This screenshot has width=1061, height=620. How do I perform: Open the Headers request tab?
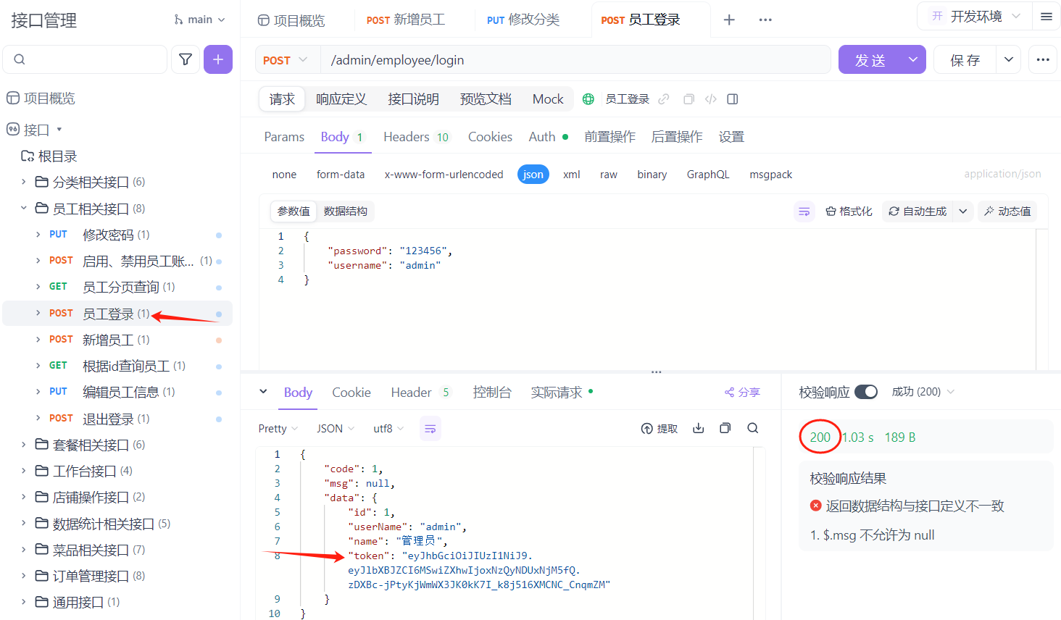[x=417, y=137]
